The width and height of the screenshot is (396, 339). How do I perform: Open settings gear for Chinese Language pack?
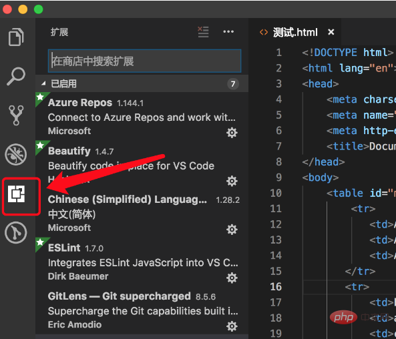pyautogui.click(x=232, y=230)
